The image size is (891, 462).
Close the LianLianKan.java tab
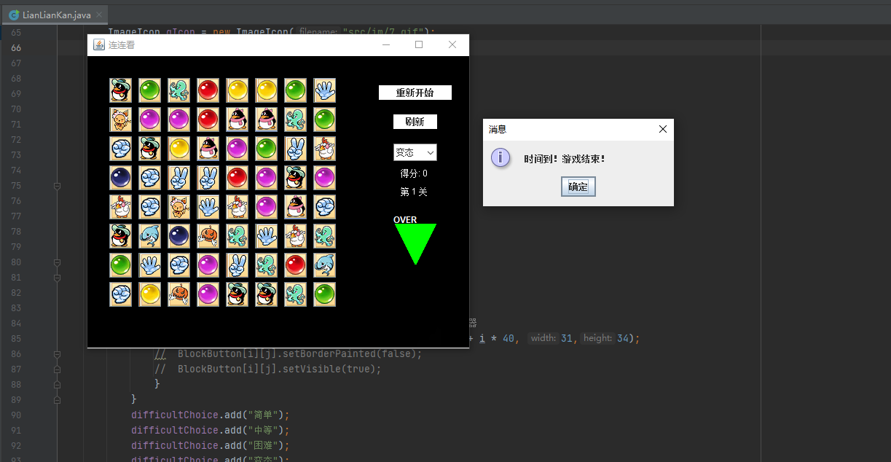click(100, 15)
